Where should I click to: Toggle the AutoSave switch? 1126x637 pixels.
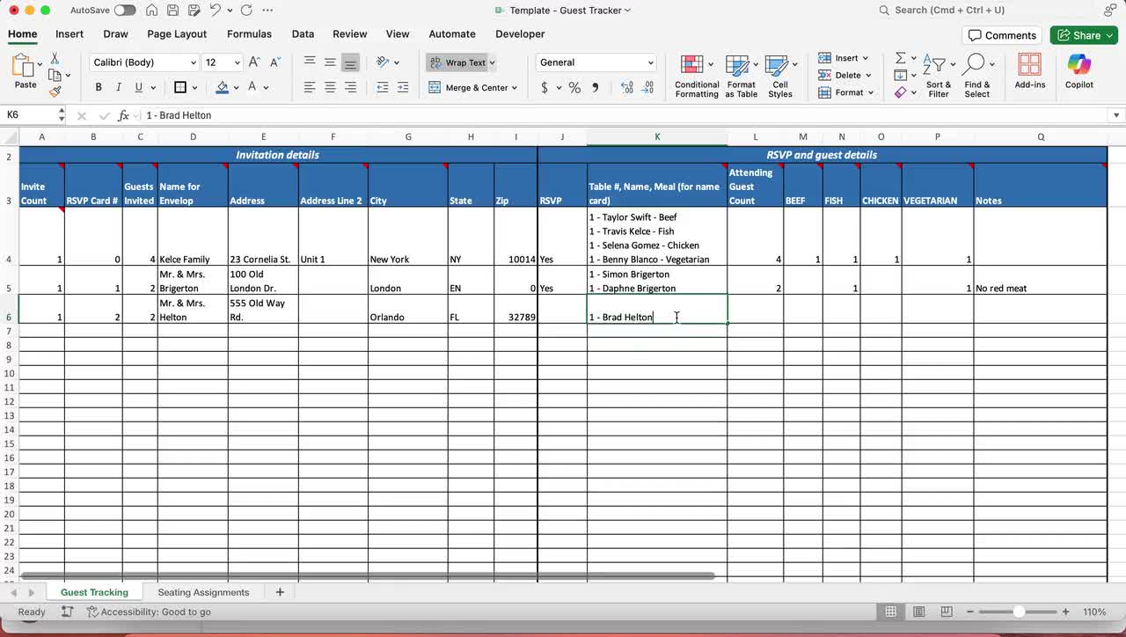[125, 11]
